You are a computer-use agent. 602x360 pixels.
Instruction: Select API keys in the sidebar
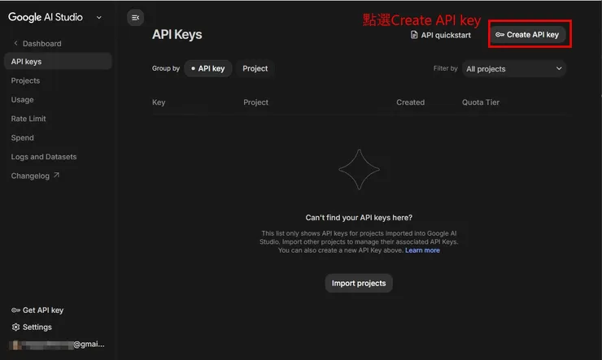pos(58,61)
